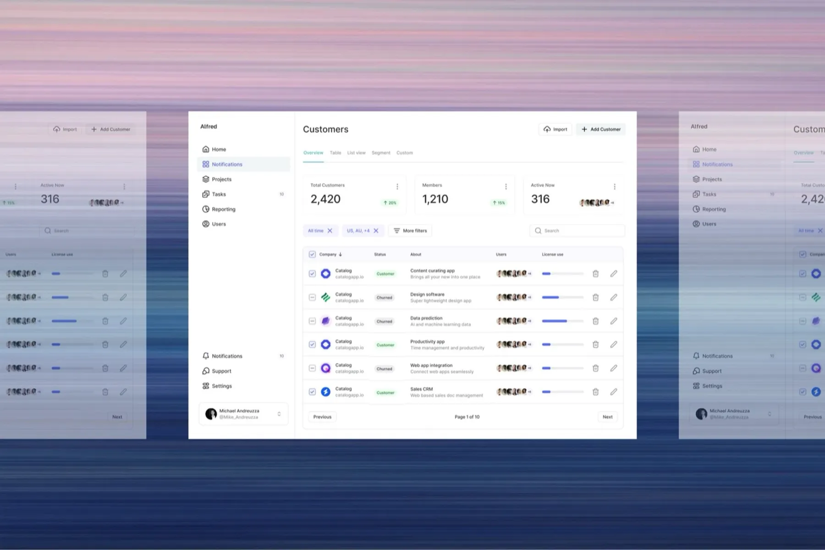Image resolution: width=825 pixels, height=550 pixels.
Task: Toggle the select-all checkbox in table header
Action: (x=312, y=254)
